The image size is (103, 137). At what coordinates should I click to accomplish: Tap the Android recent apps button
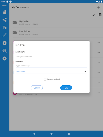coord(69,134)
